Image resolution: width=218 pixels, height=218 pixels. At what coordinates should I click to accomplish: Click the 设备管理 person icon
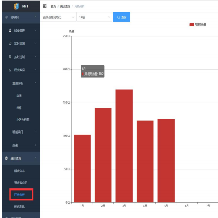(x=10, y=30)
